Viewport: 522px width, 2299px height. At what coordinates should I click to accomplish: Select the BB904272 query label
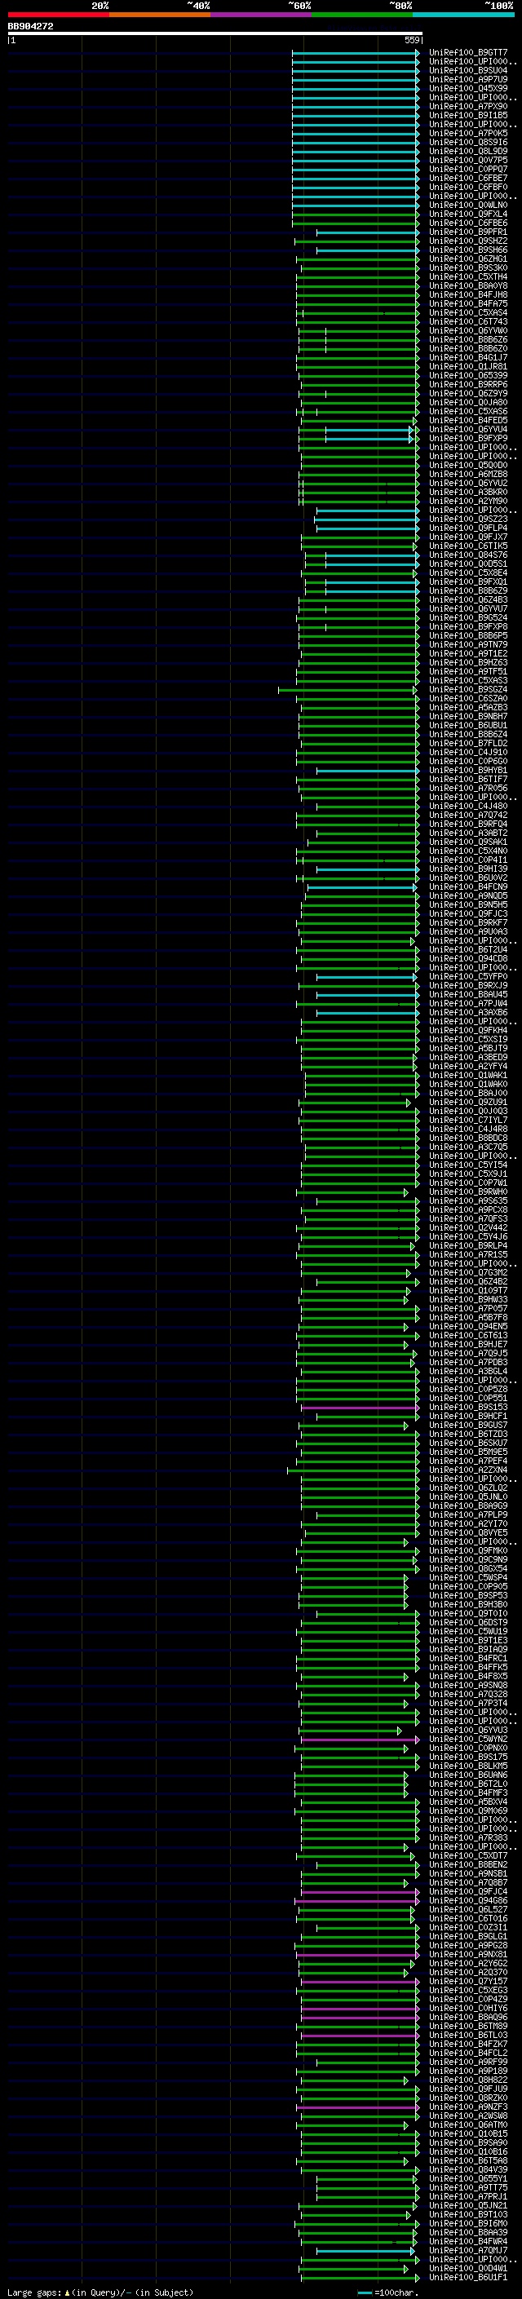30,26
